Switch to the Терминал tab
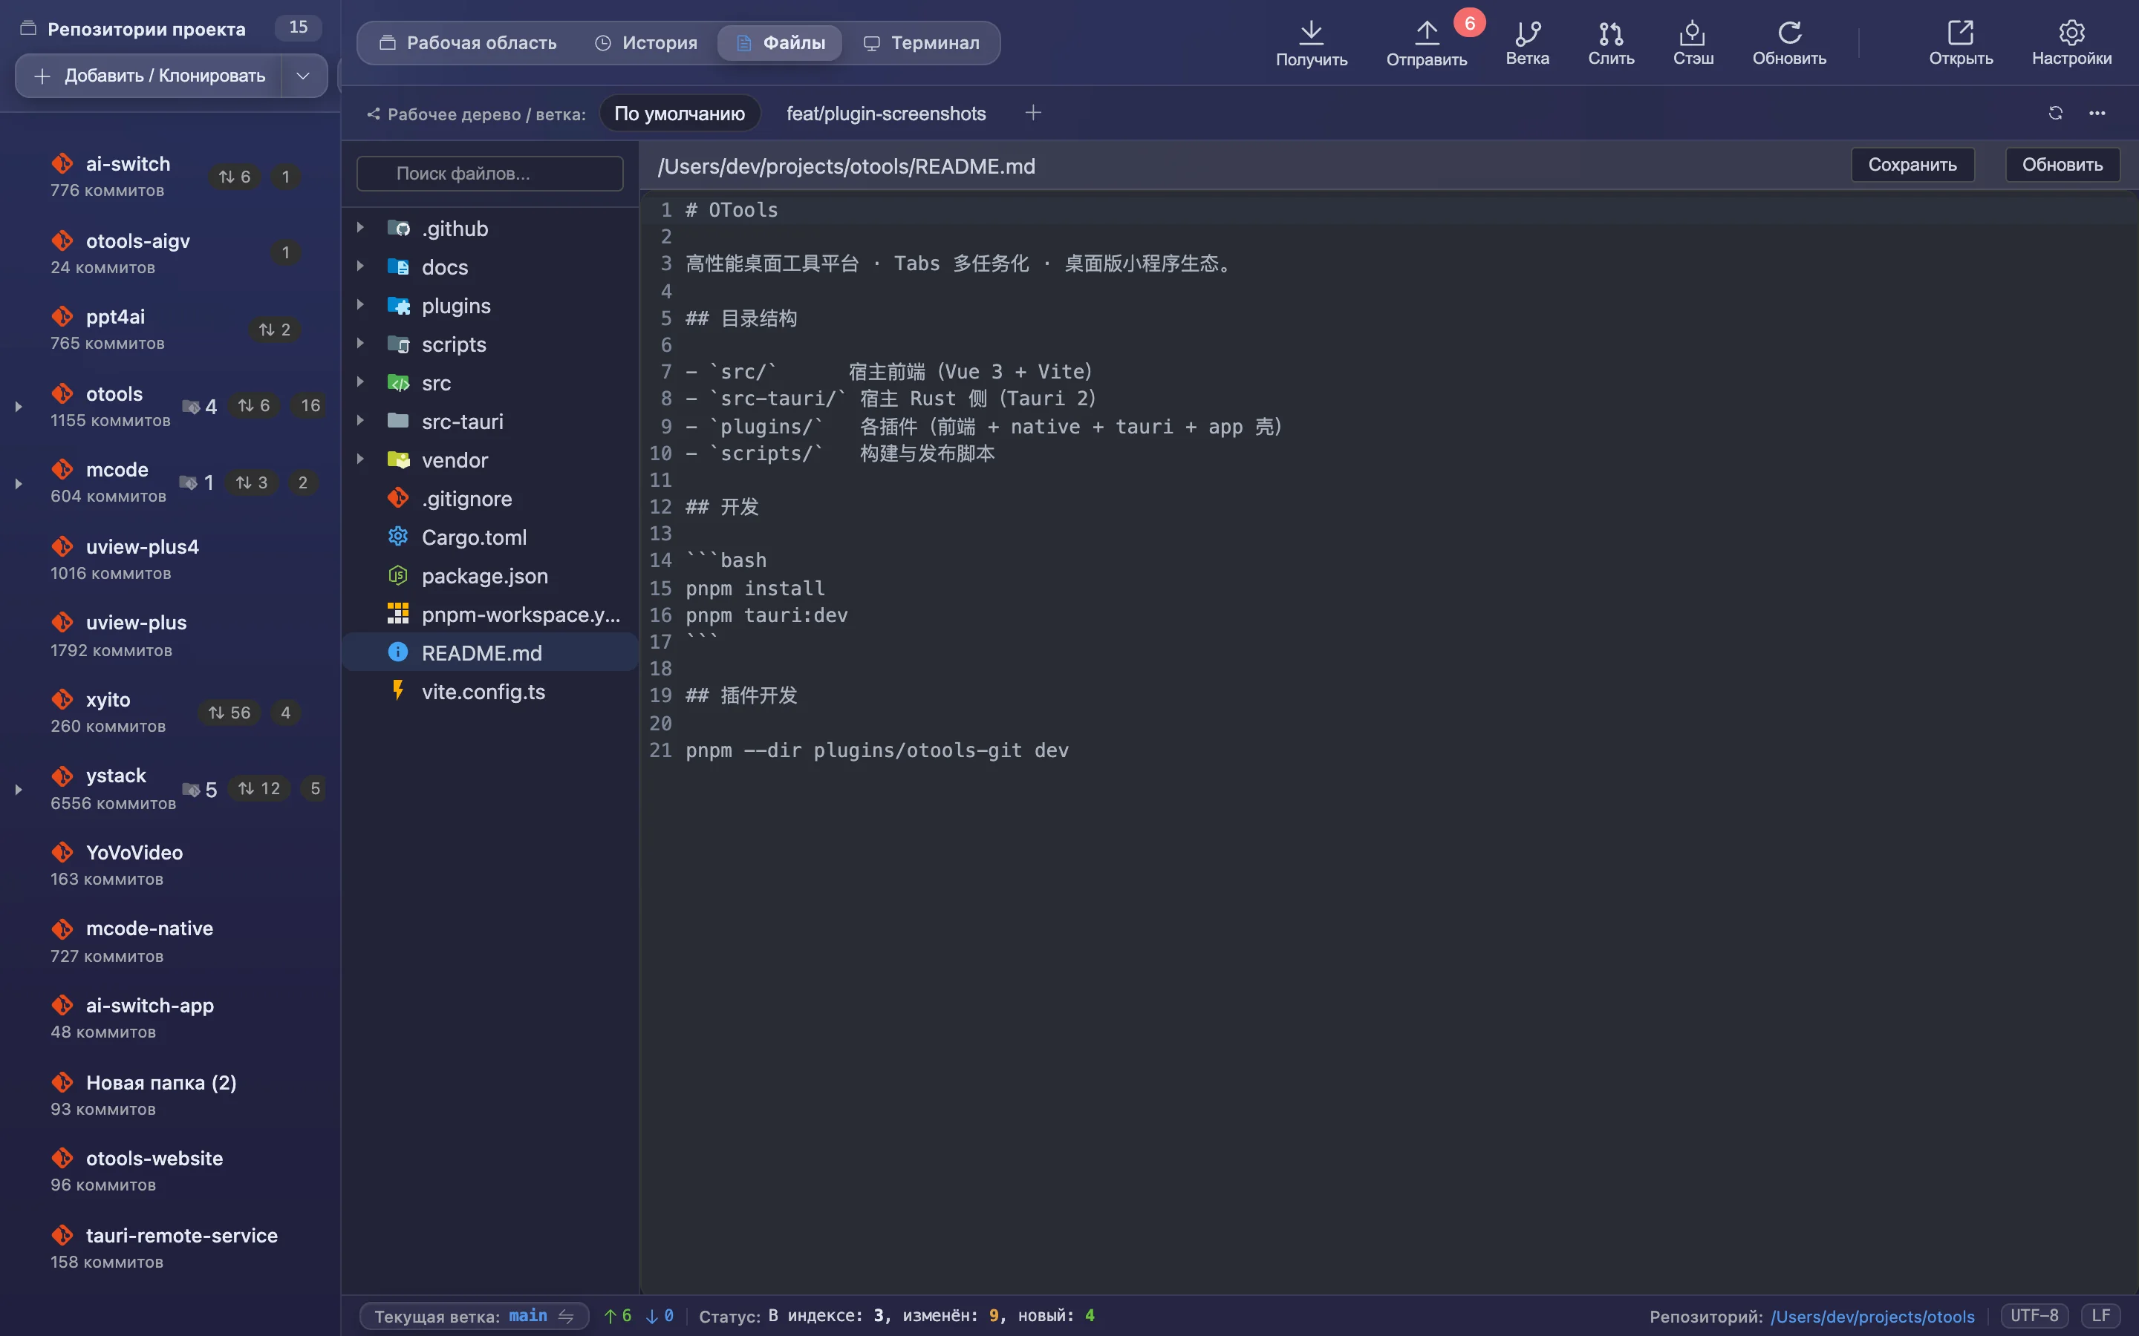The height and width of the screenshot is (1336, 2139). point(921,42)
